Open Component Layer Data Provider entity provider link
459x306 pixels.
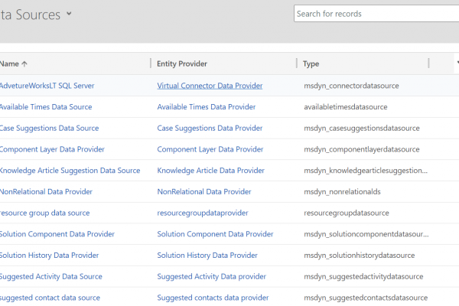point(210,149)
